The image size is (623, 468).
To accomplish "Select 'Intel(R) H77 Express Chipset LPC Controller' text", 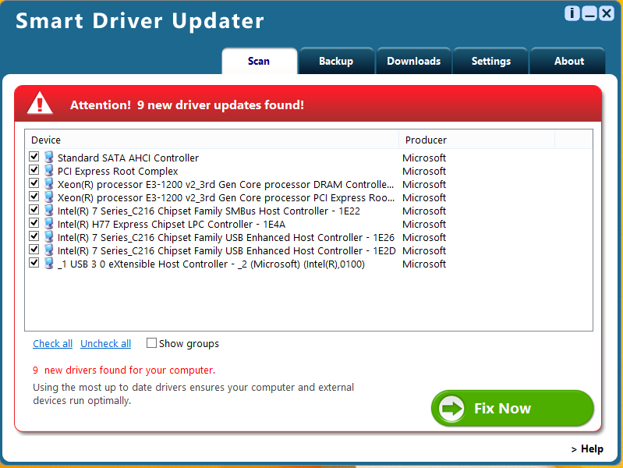I will [172, 225].
